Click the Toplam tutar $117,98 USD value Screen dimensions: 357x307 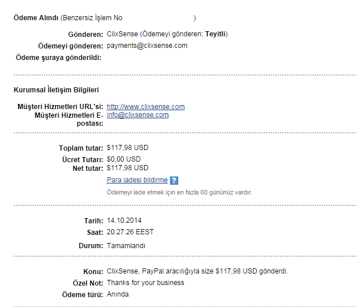127,148
